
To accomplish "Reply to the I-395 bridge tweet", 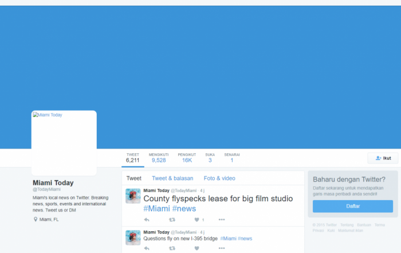I will tap(147, 248).
